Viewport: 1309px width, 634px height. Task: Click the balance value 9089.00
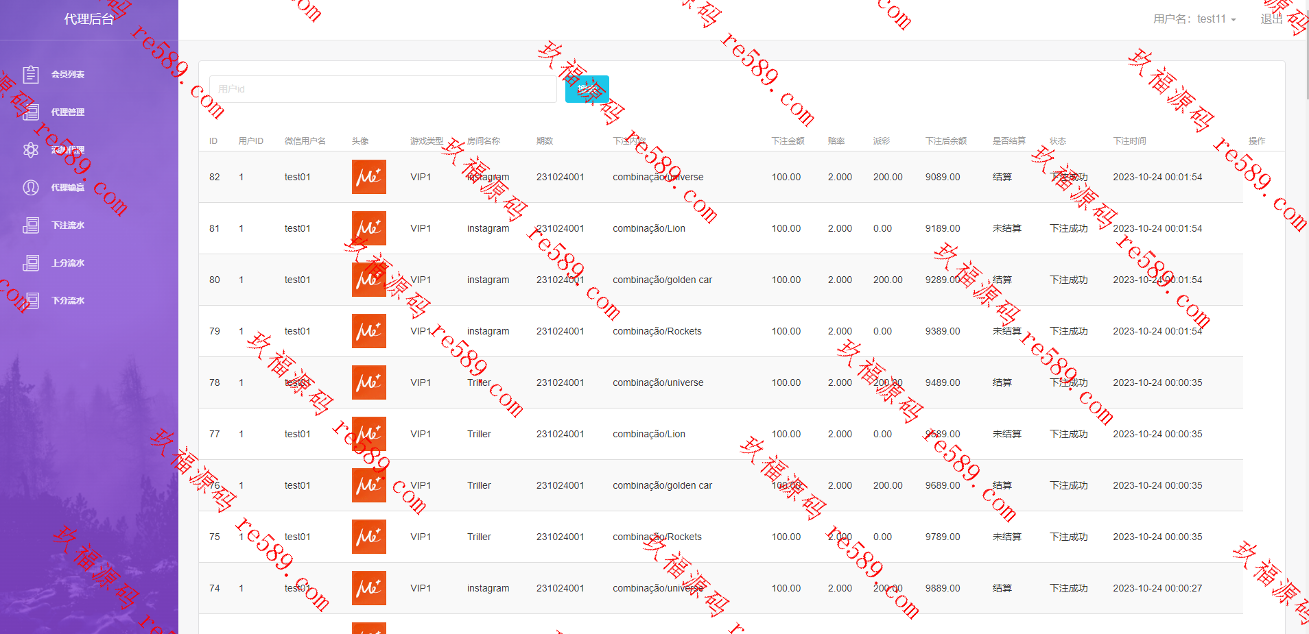pos(943,177)
